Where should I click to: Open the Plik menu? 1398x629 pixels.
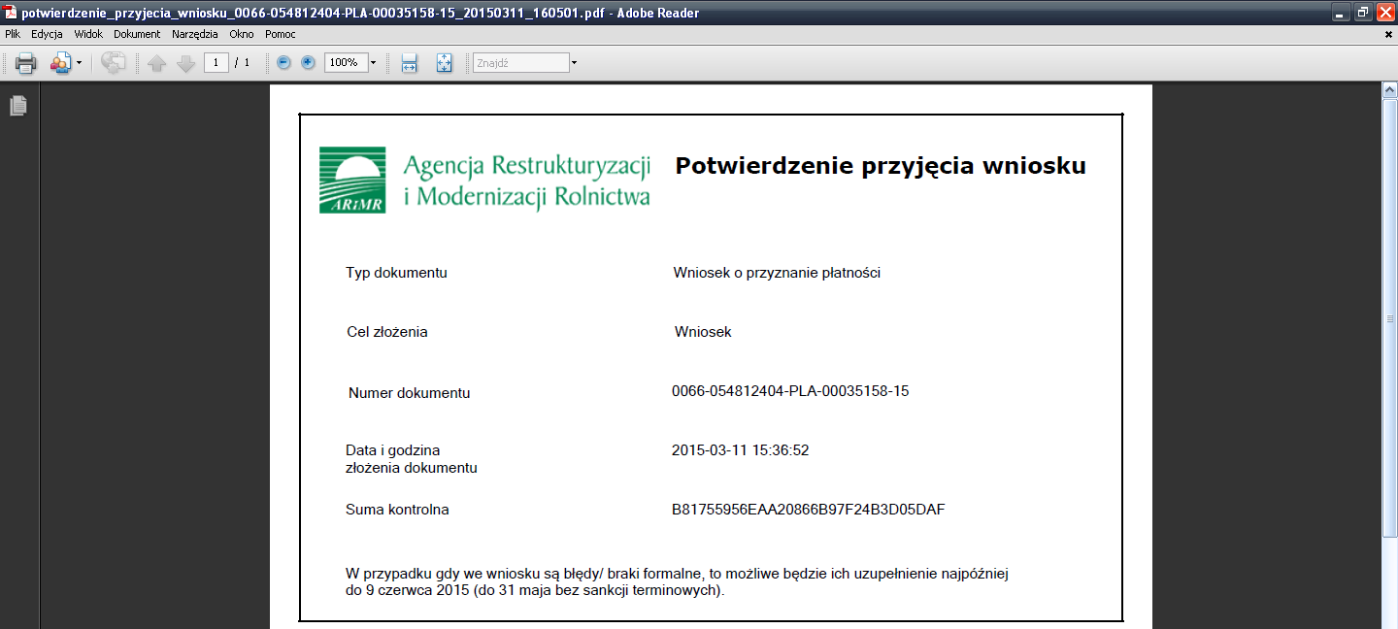coord(13,34)
